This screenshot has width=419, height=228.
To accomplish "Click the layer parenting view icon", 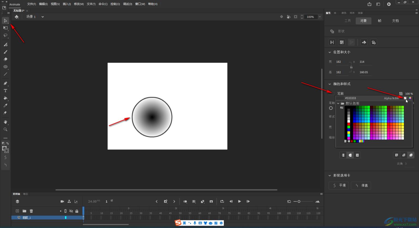I will point(69,202).
